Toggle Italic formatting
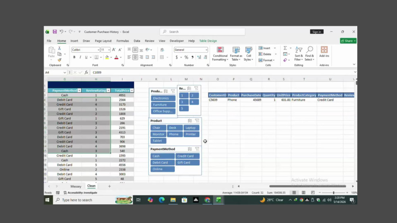 [x=80, y=57]
